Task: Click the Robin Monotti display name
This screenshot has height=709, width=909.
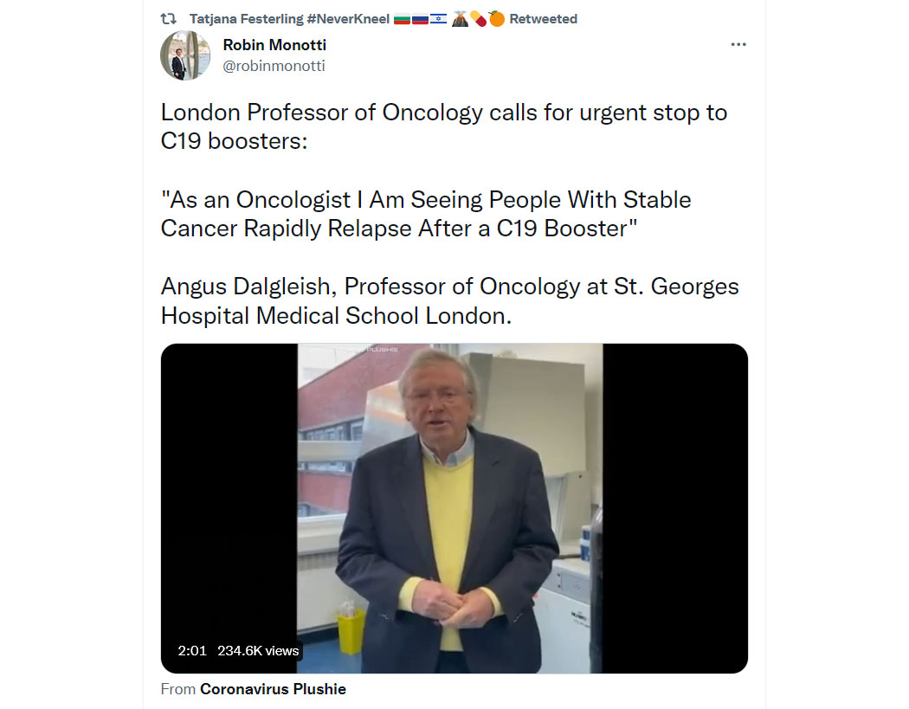Action: click(x=274, y=45)
